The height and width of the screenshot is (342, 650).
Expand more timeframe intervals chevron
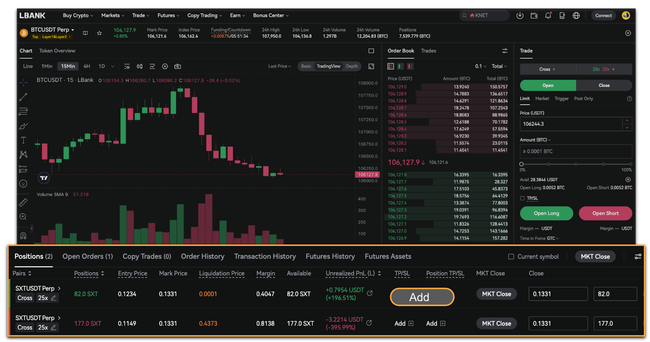point(113,66)
